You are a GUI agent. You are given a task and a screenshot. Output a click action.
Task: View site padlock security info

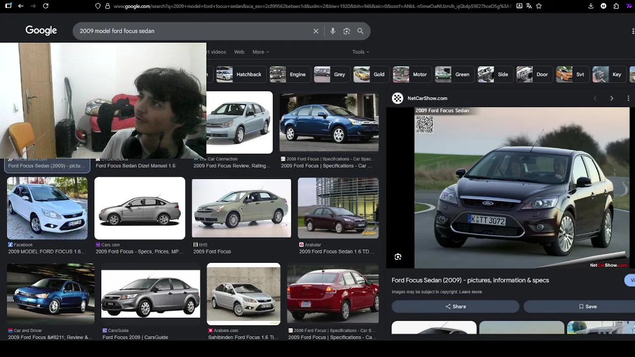coord(107,6)
